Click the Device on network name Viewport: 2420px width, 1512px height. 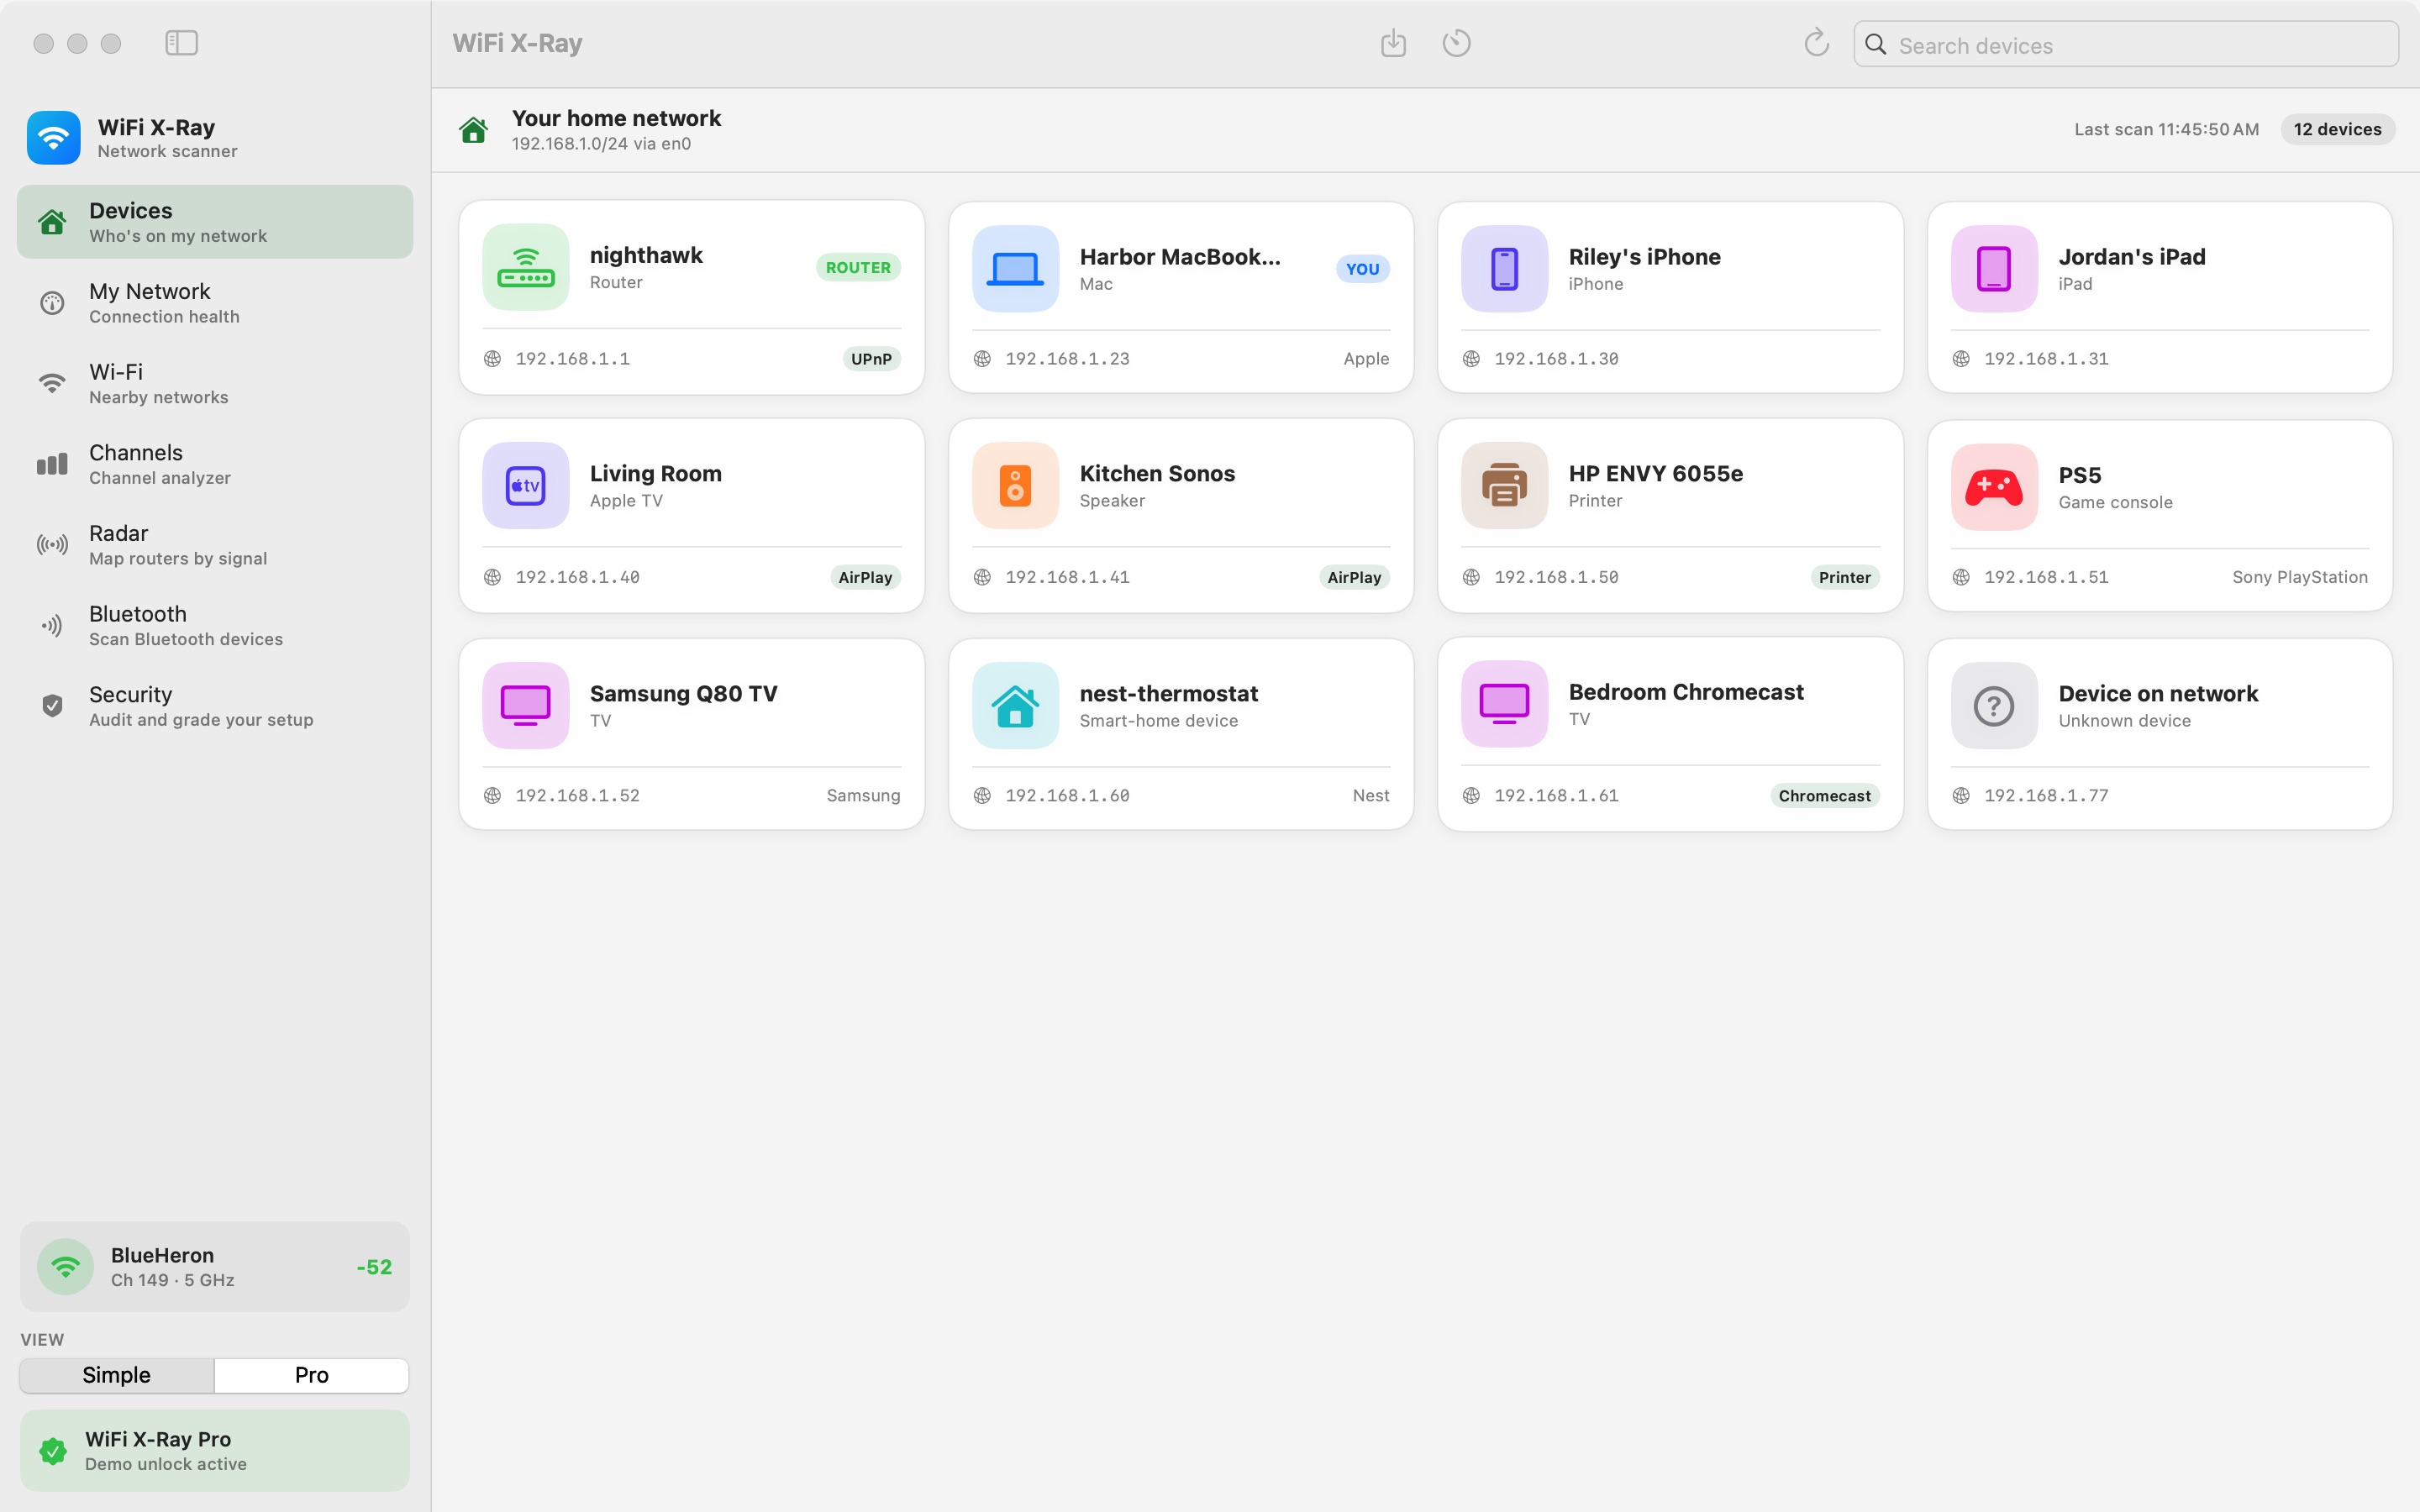point(2158,694)
